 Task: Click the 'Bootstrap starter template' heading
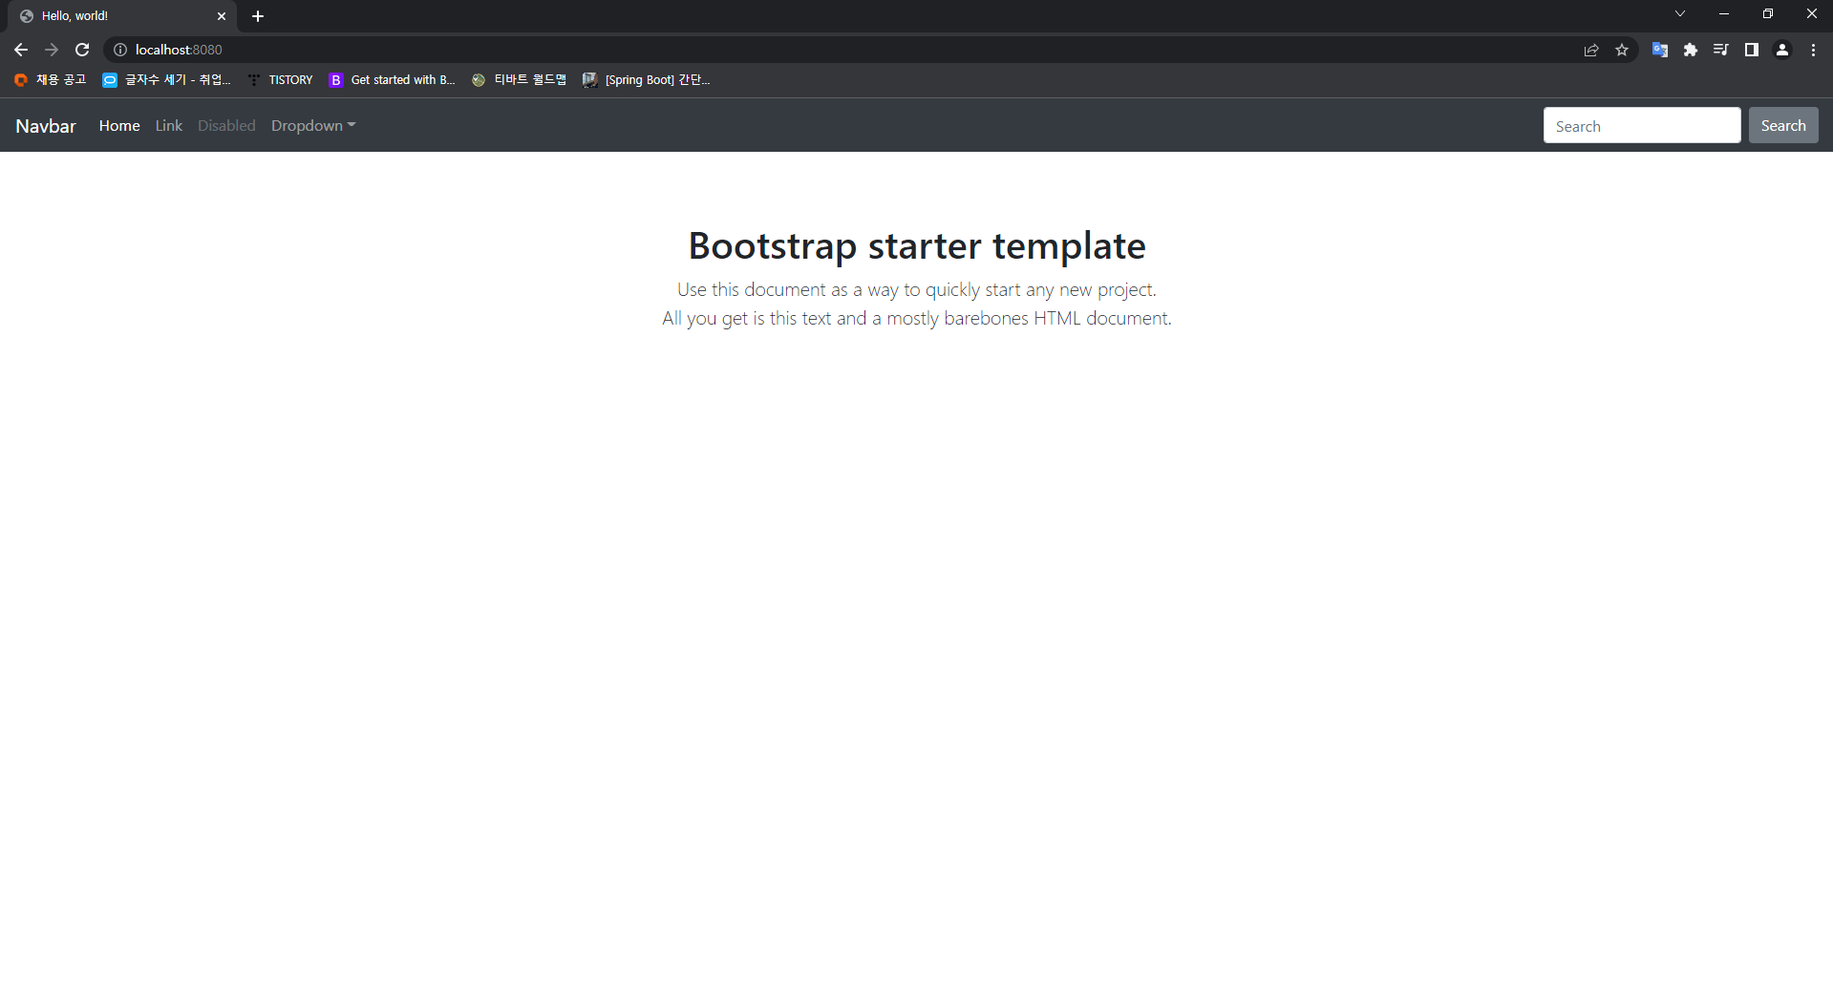917,246
